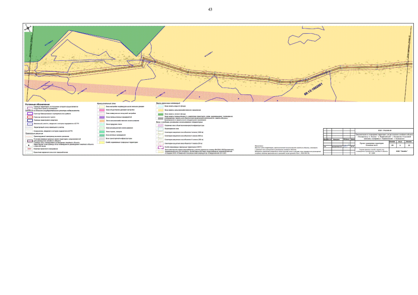Click the green forest fund legend swatch

point(160,114)
